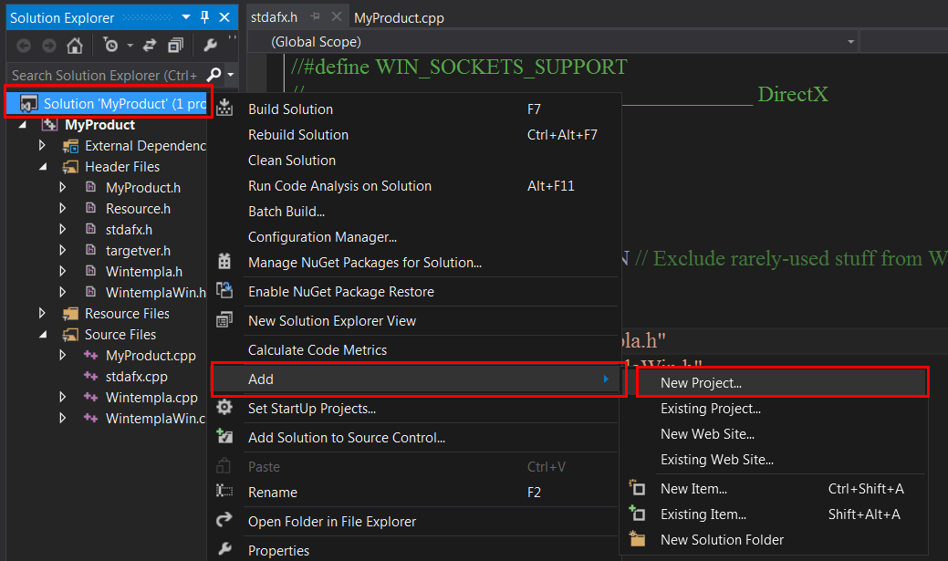
Task: Close the Solution Explorer panel
Action: (x=224, y=17)
